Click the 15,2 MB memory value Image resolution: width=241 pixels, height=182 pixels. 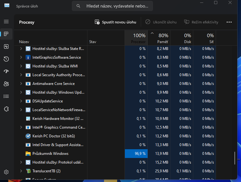[162, 162]
